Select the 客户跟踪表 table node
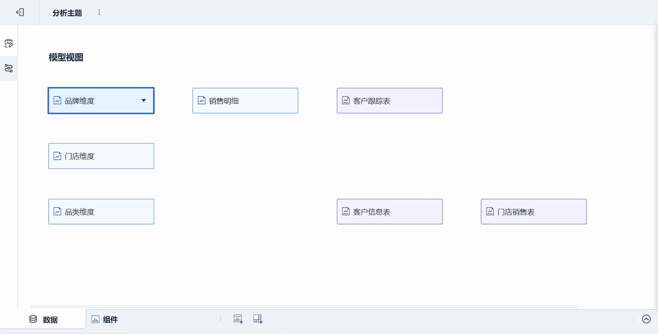This screenshot has height=334, width=658. coord(390,101)
